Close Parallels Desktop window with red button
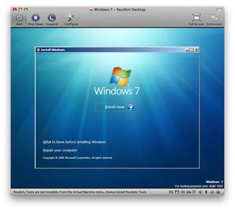Image resolution: width=235 pixels, height=210 pixels. click(15, 10)
